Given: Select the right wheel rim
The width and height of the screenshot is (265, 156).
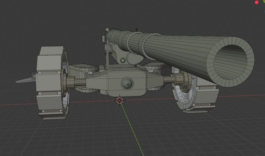Looking at the screenshot, I should pos(185,91).
